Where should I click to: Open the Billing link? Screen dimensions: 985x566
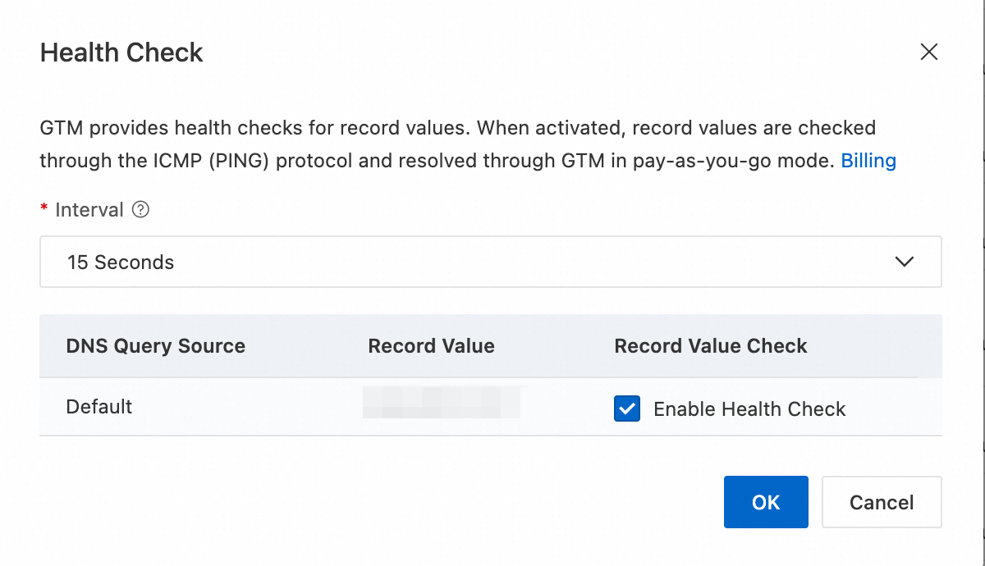pyautogui.click(x=868, y=161)
